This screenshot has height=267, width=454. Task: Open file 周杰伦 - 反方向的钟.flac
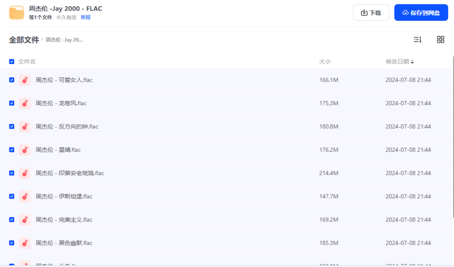click(x=67, y=126)
